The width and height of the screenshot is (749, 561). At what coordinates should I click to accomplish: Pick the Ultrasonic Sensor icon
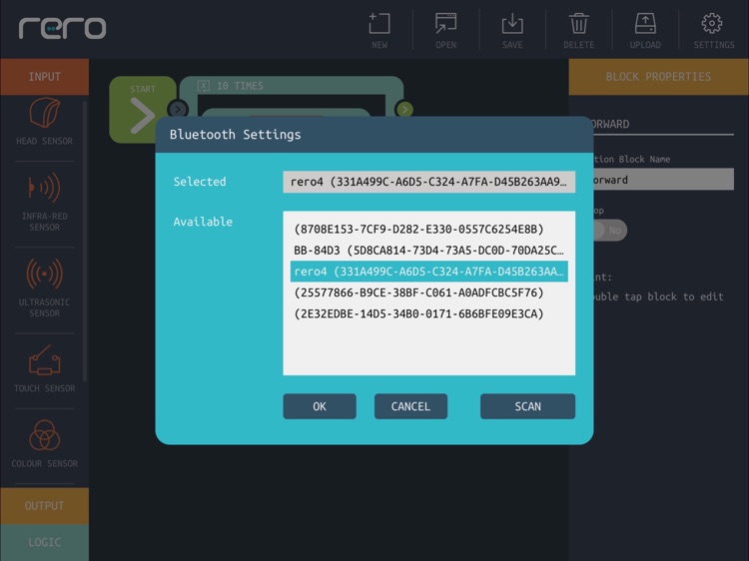click(x=44, y=274)
